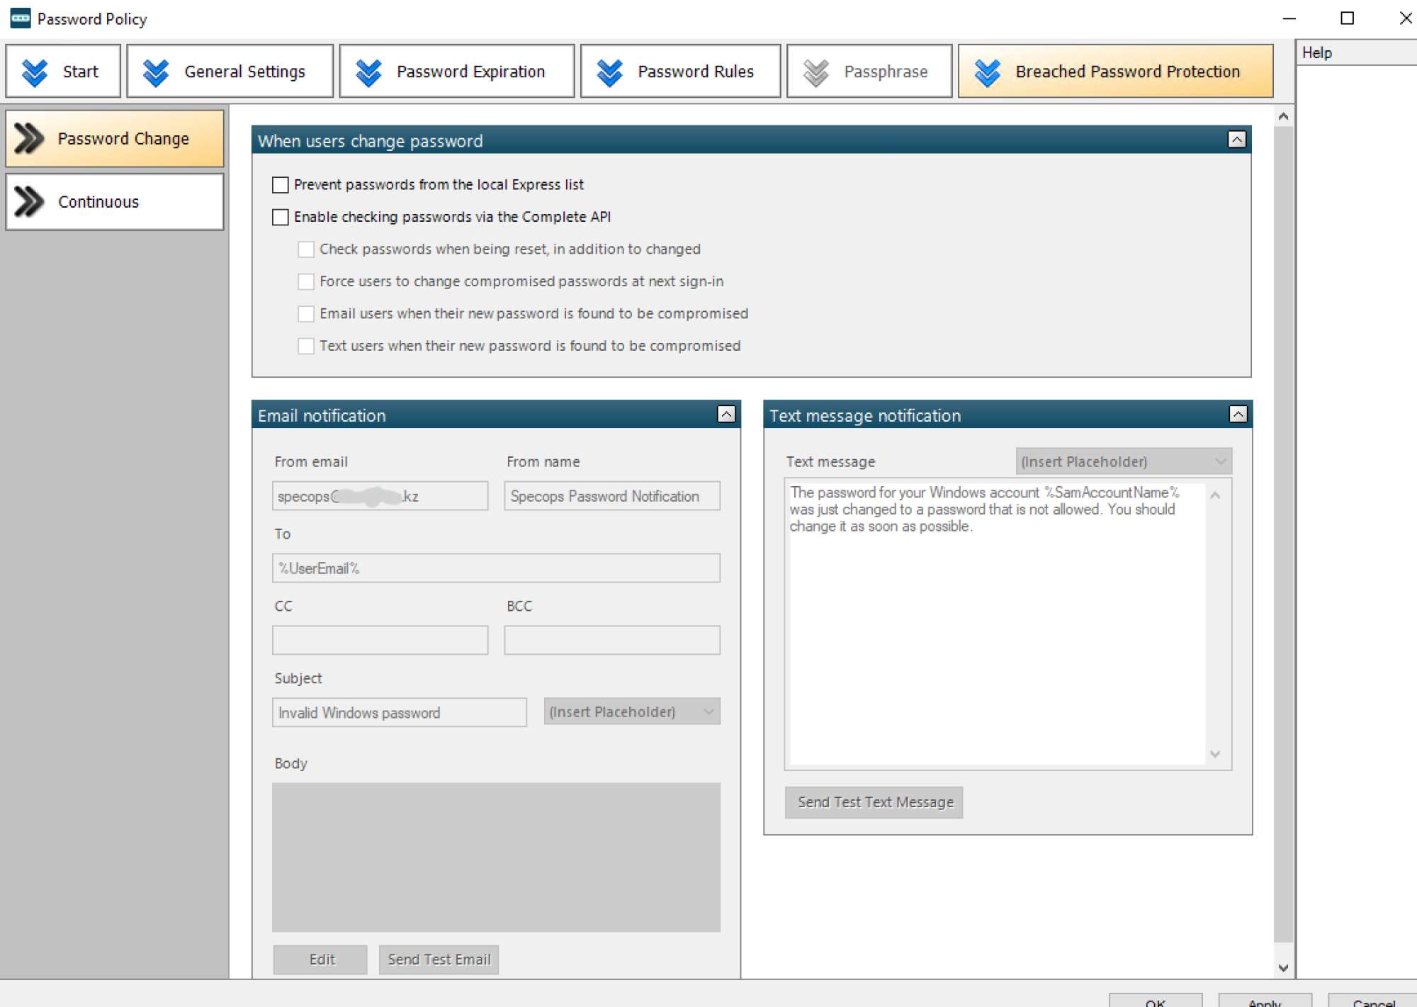The image size is (1417, 1007).
Task: Click the Send Test Email button
Action: [439, 960]
